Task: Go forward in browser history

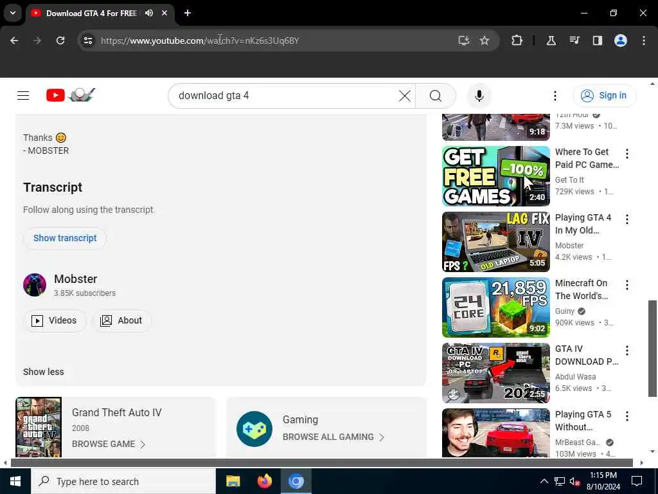Action: tap(37, 41)
